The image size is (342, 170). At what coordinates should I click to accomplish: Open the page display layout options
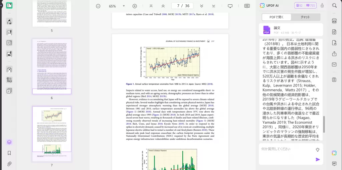click(247, 6)
